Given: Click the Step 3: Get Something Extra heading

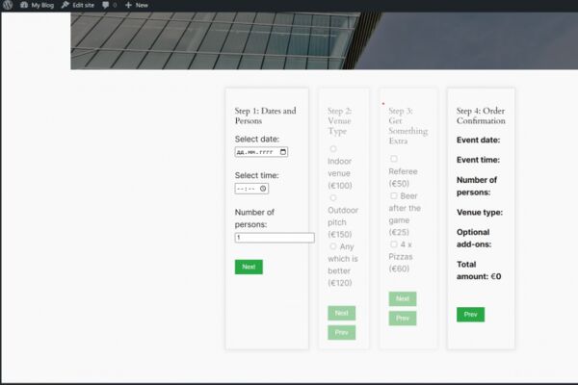Looking at the screenshot, I should pos(408,126).
